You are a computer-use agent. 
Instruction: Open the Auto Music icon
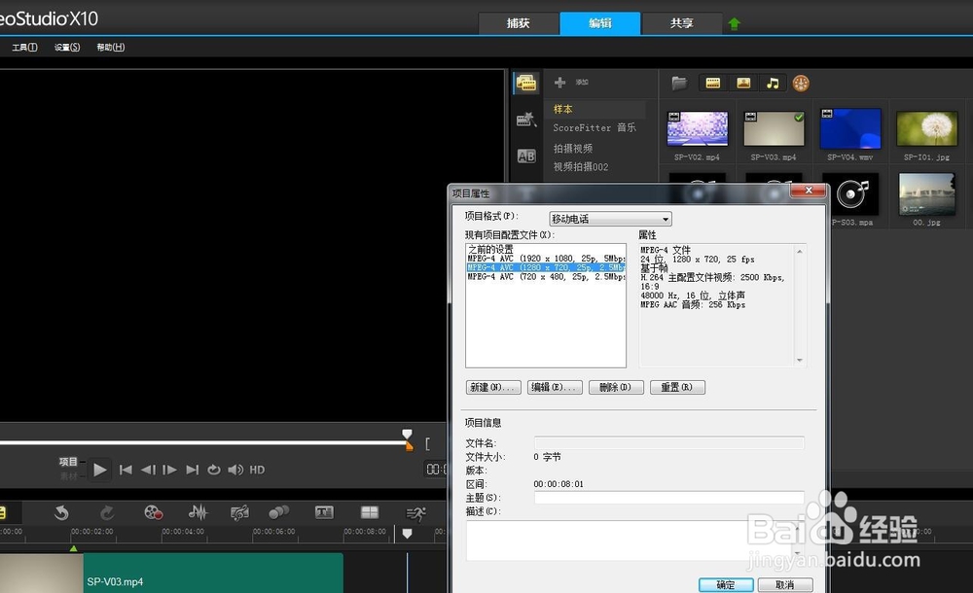pyautogui.click(x=239, y=512)
